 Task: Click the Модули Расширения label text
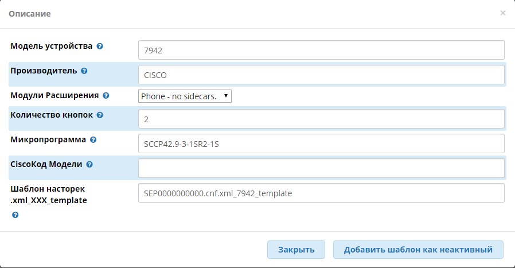point(54,95)
